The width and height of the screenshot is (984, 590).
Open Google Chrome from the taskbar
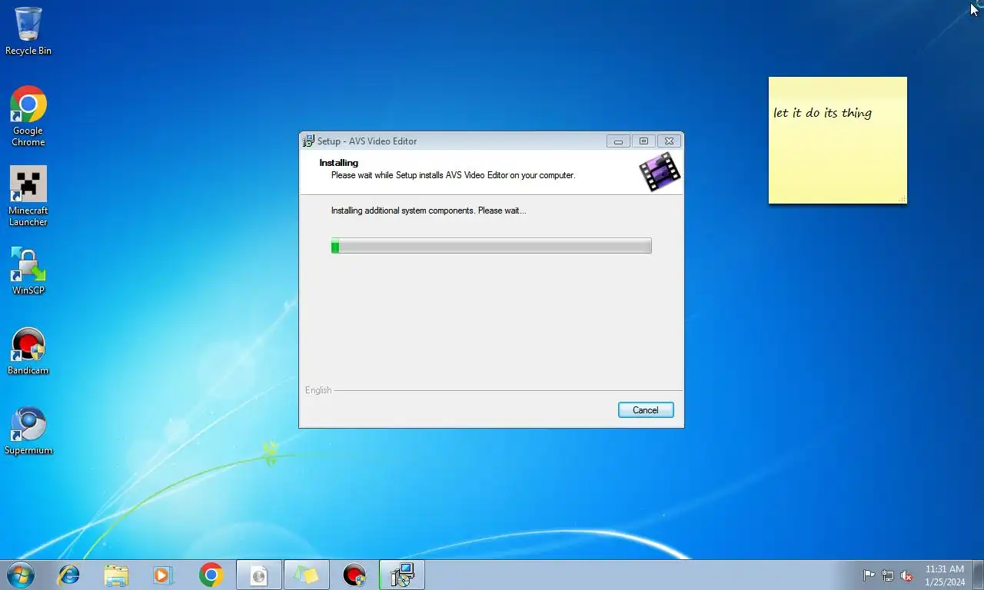[211, 575]
